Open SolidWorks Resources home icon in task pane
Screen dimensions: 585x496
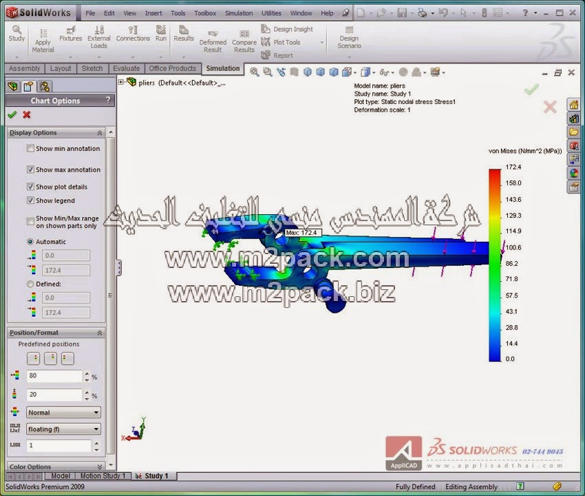pos(574,105)
